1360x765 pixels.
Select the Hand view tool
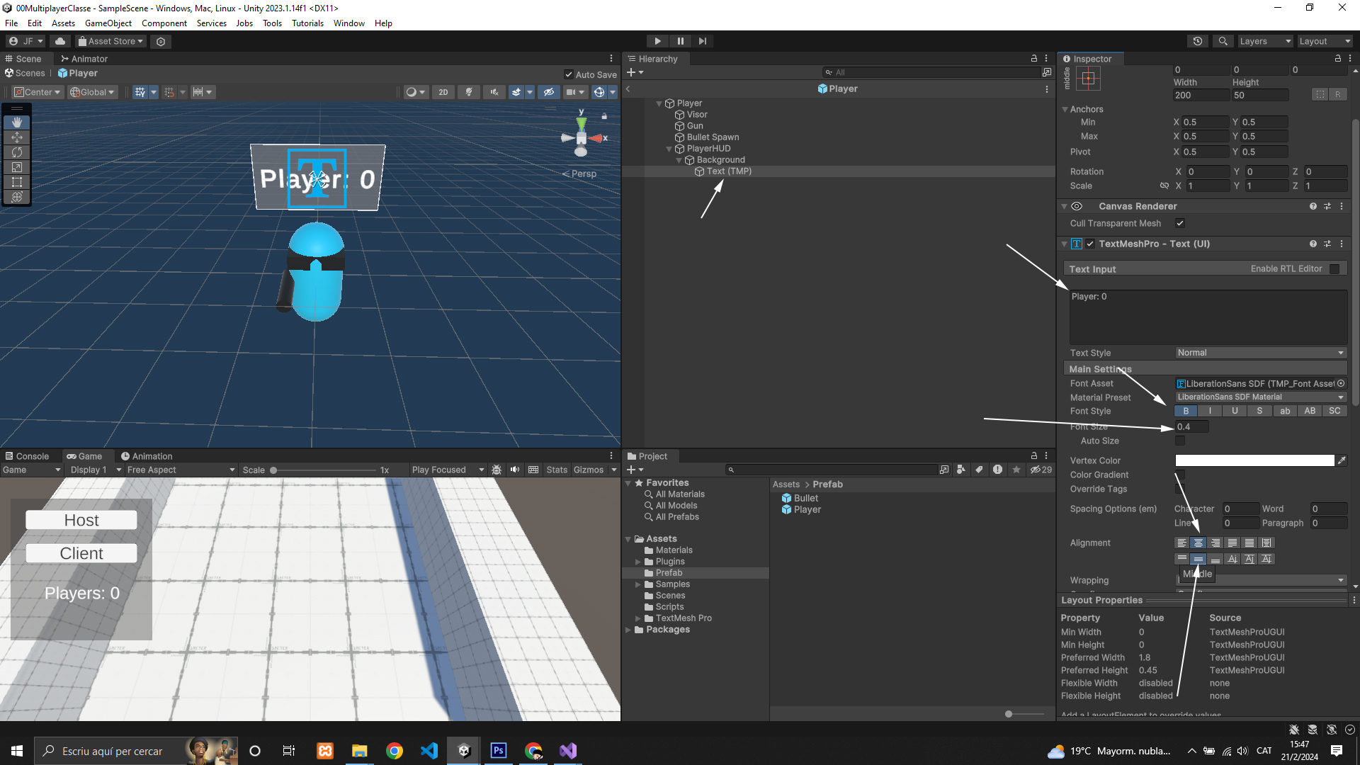coord(17,123)
